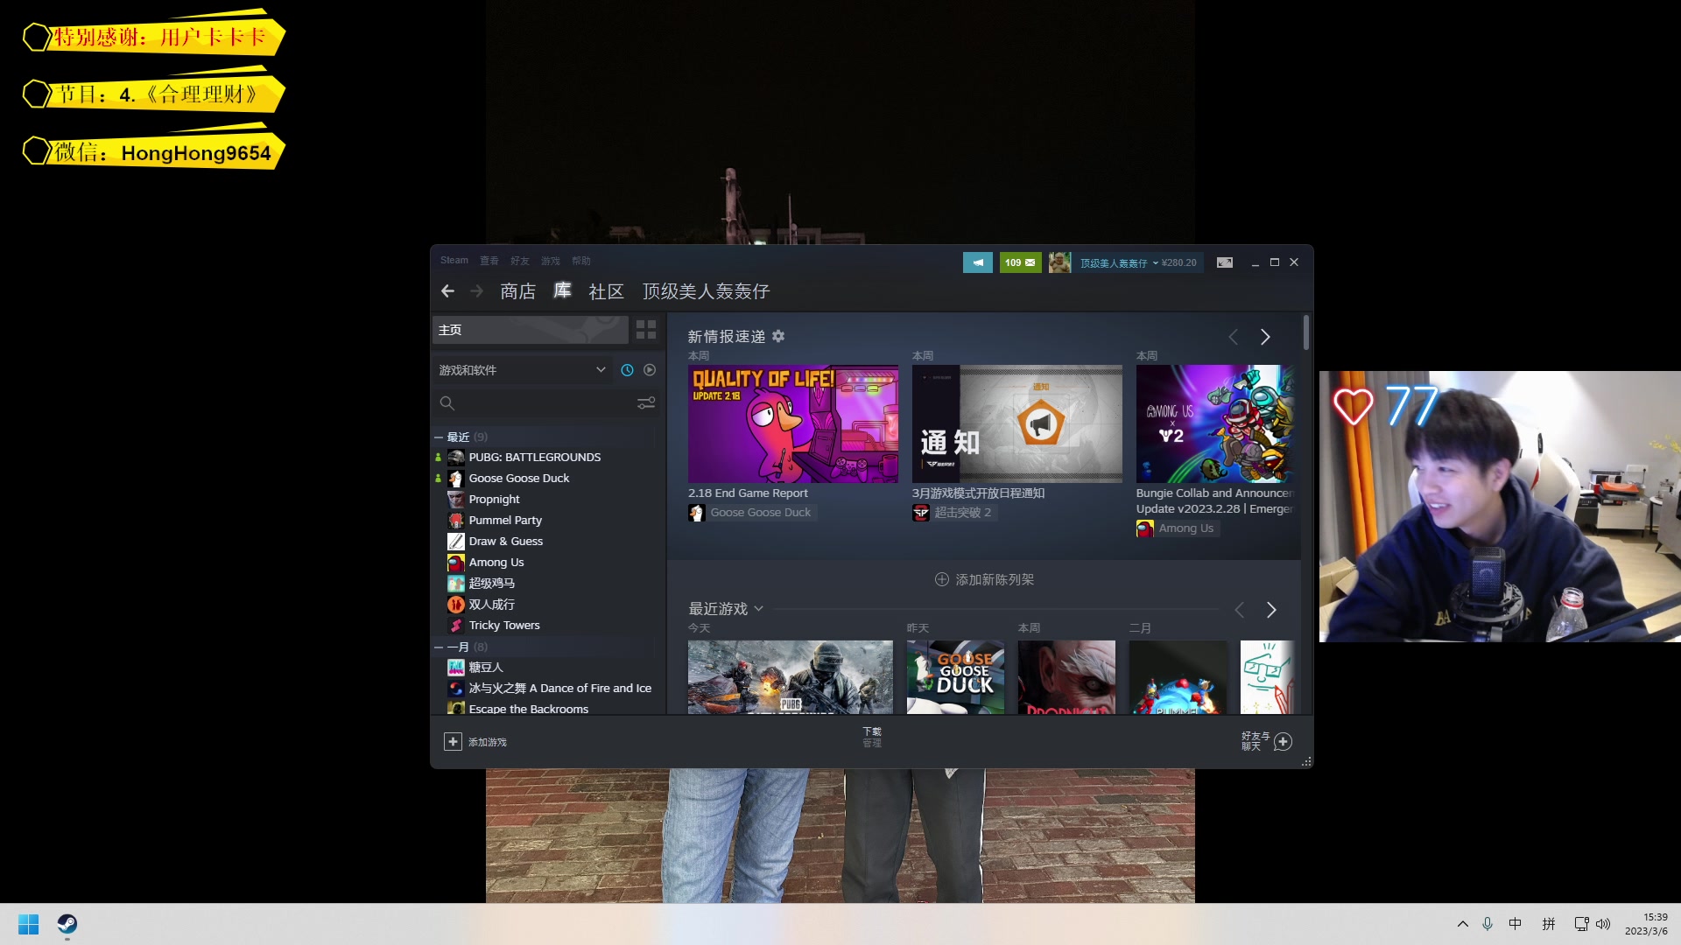1681x945 pixels.
Task: Launch Big Picture mode from the title bar
Action: [x=1225, y=262]
